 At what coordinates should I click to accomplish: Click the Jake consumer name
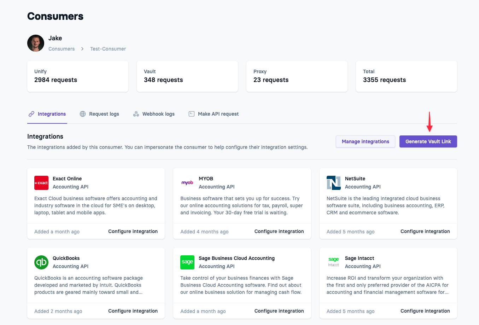click(55, 38)
